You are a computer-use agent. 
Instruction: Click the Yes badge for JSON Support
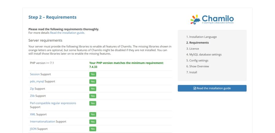point(93,129)
